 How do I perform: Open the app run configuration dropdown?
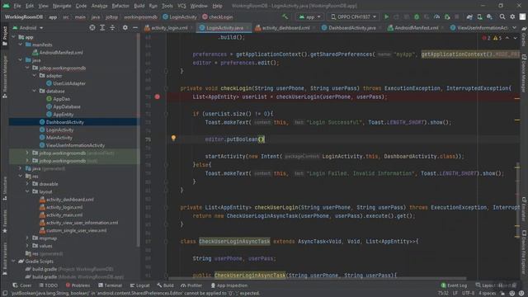coord(310,16)
